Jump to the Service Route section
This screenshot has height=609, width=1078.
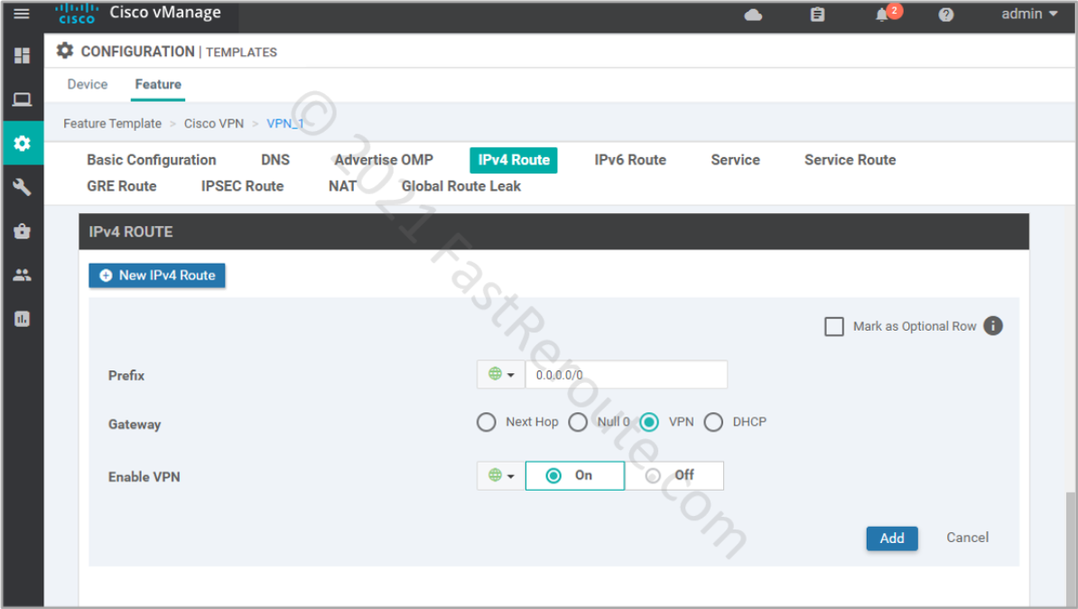[x=850, y=160]
